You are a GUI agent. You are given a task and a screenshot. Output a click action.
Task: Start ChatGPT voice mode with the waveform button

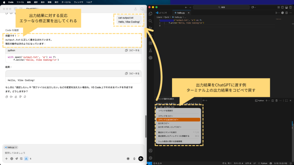tap(141, 158)
